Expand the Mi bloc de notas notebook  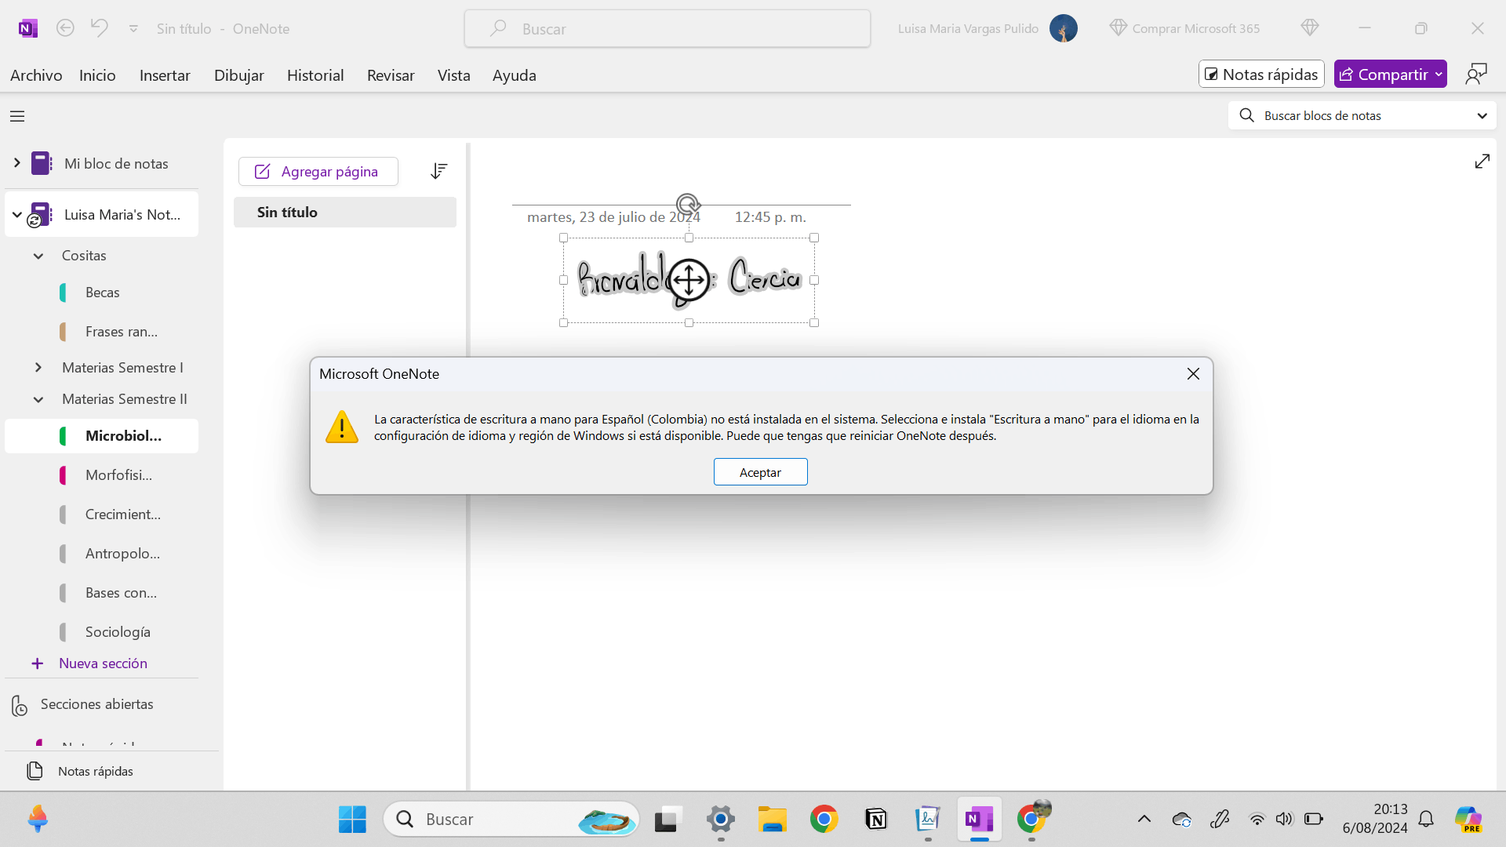pyautogui.click(x=16, y=163)
